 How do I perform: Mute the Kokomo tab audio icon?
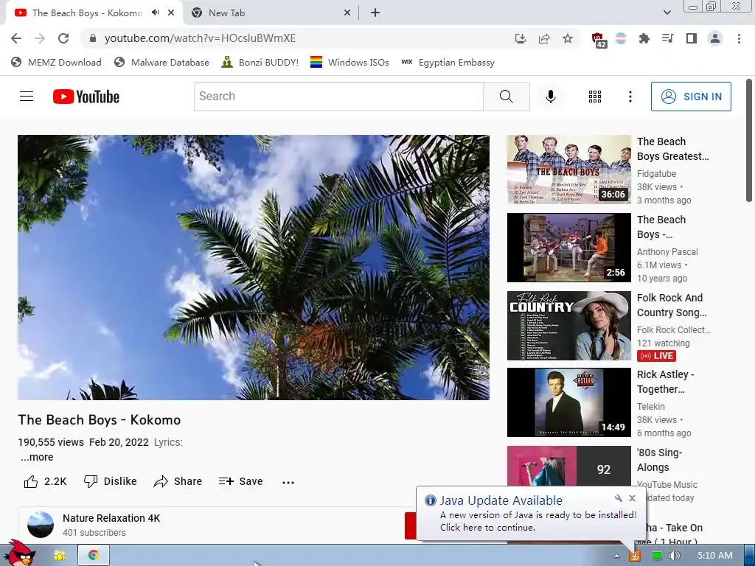(155, 13)
